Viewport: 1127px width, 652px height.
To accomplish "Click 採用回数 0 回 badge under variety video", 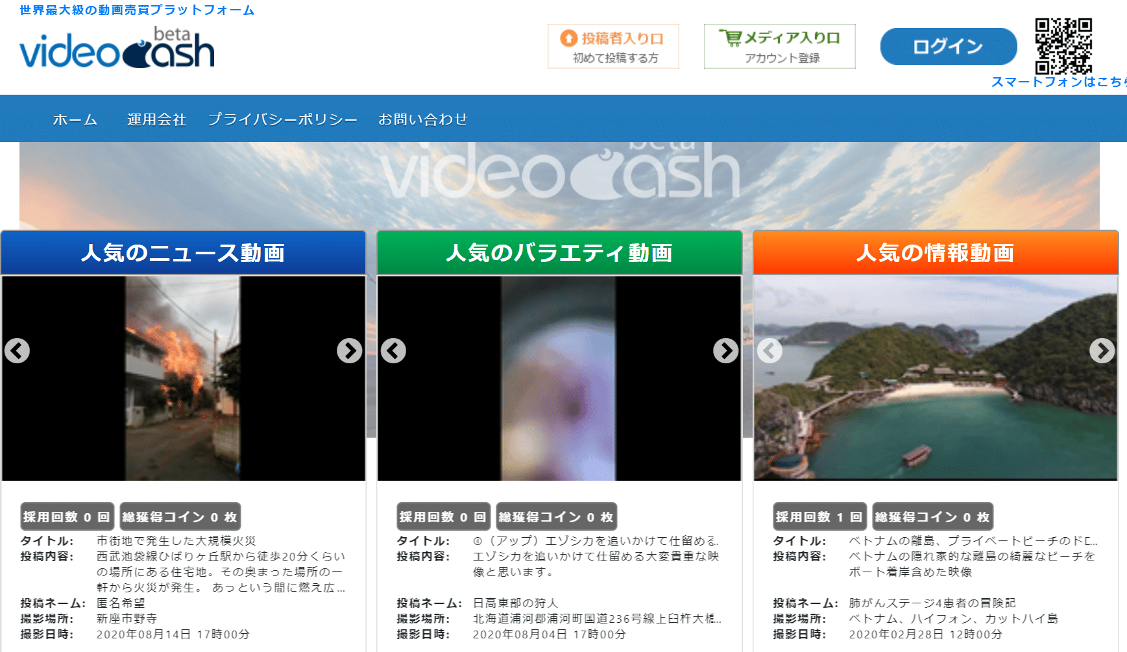I will click(x=443, y=517).
